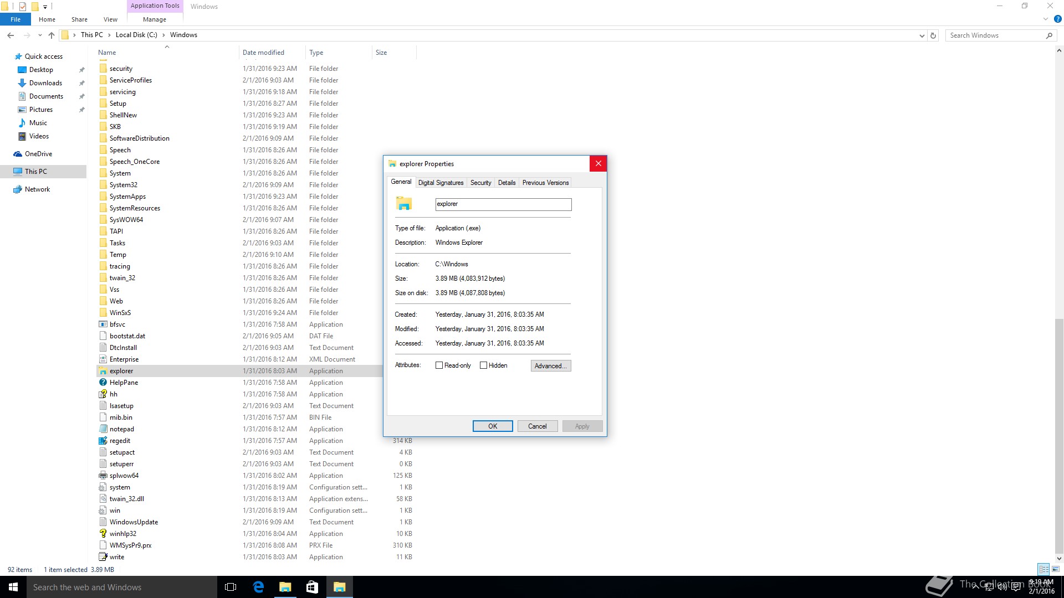The image size is (1064, 598).
Task: Click the Pictures sidebar icon
Action: pyautogui.click(x=22, y=110)
